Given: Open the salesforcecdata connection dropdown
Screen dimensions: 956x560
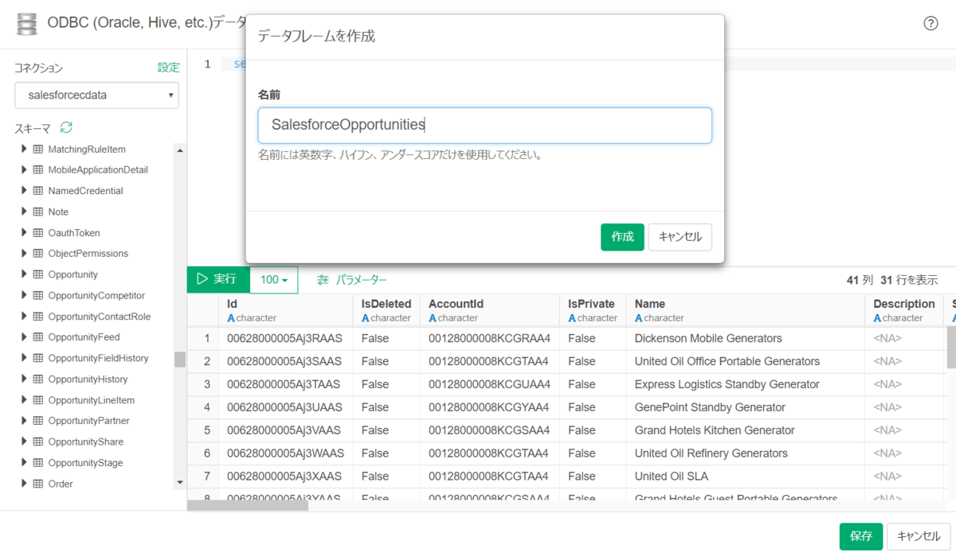Looking at the screenshot, I should click(x=96, y=95).
